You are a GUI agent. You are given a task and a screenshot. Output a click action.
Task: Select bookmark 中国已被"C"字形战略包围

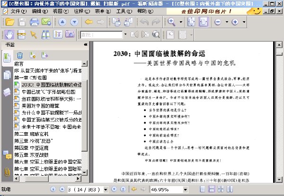49,92
